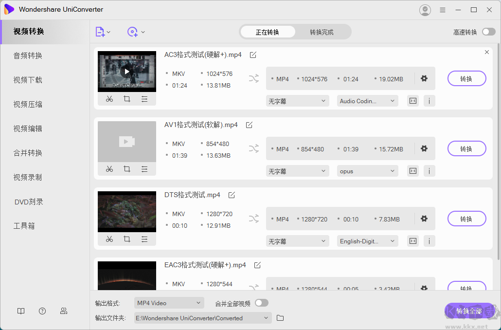Image resolution: width=501 pixels, height=330 pixels.
Task: Open output settings gear for AC3 video
Action: coord(424,78)
